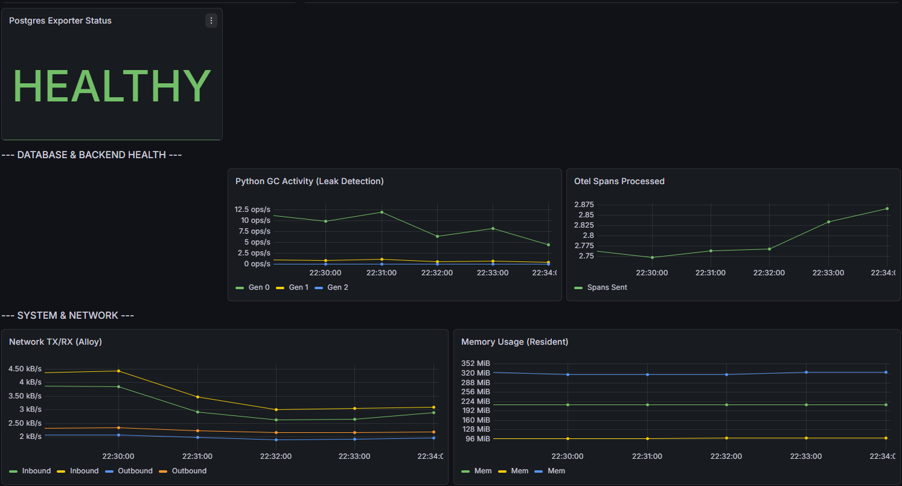Viewport: 902px width, 486px height.
Task: Open the Postgres Exporter Status panel menu
Action: [x=211, y=21]
